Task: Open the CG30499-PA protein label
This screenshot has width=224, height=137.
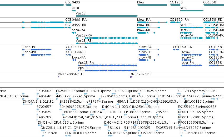Action: point(76,47)
